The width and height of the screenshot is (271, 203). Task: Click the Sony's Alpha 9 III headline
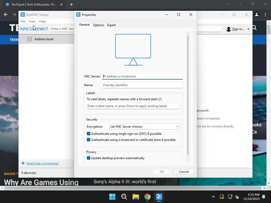(x=125, y=182)
